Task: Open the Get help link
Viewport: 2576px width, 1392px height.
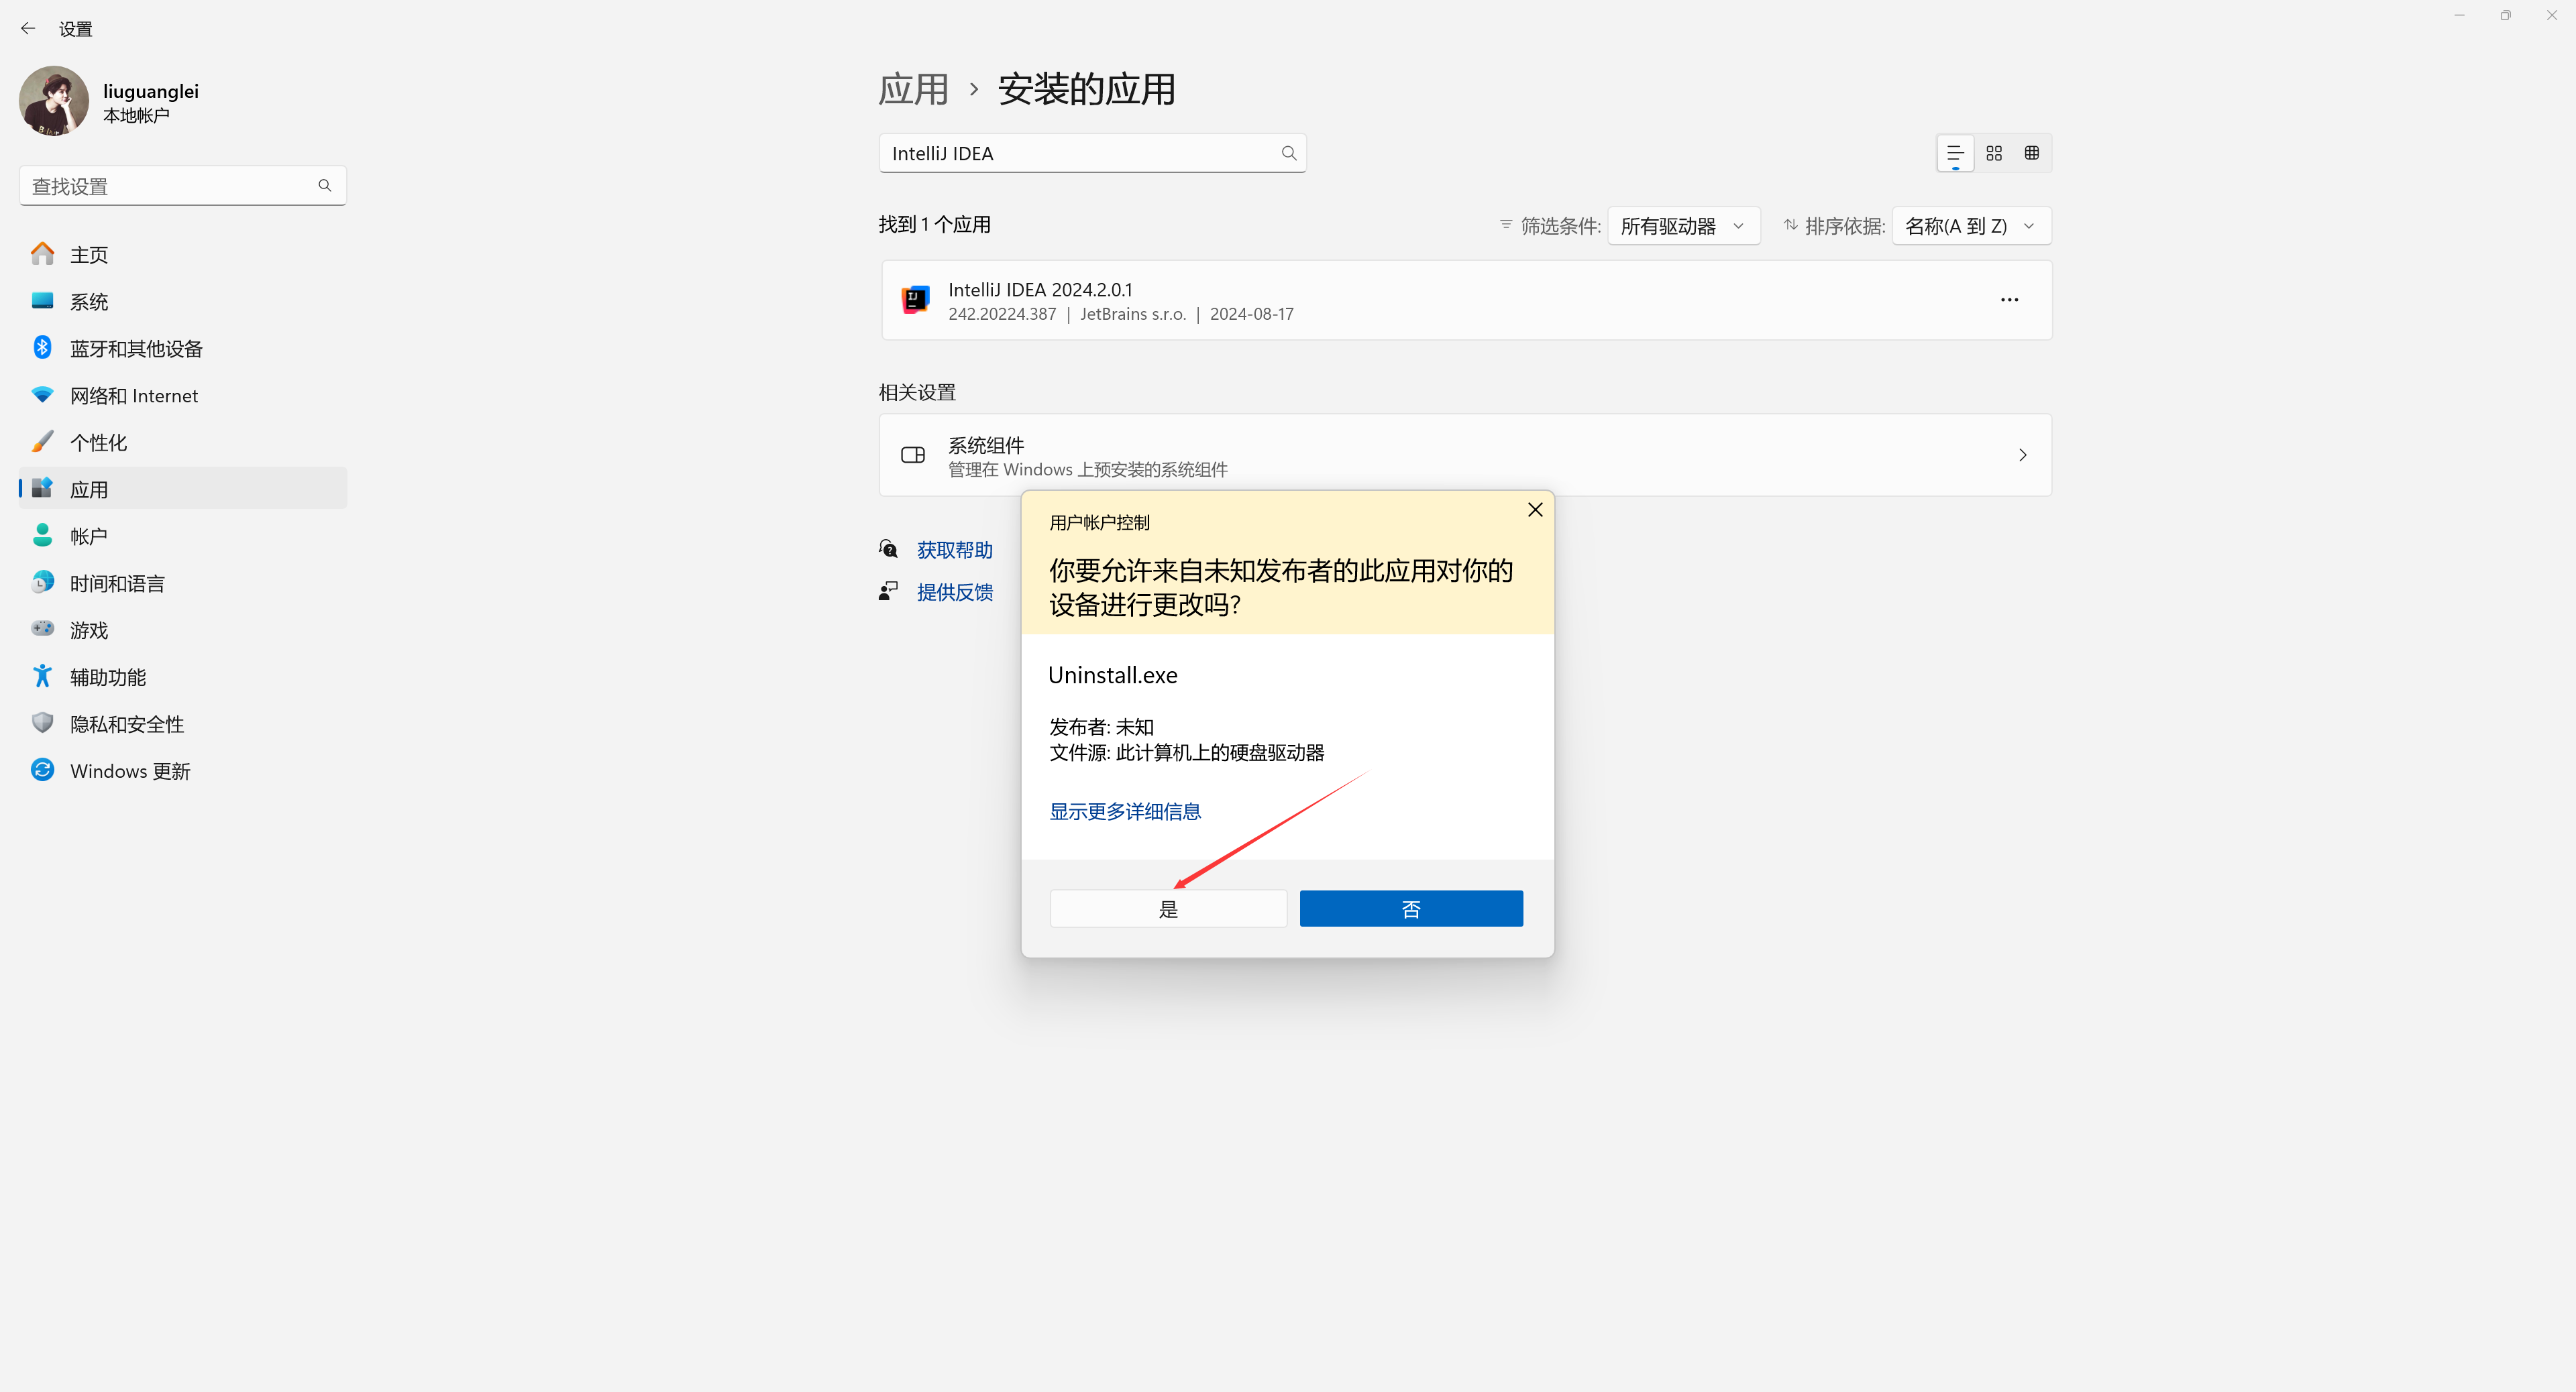Action: (x=954, y=550)
